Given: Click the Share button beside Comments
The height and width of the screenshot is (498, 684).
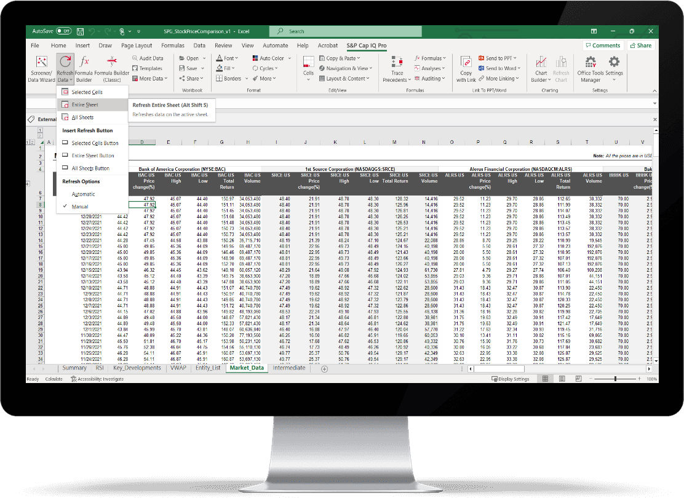Looking at the screenshot, I should [641, 45].
